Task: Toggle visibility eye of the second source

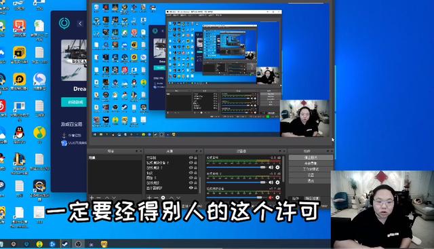Action: 191,163
